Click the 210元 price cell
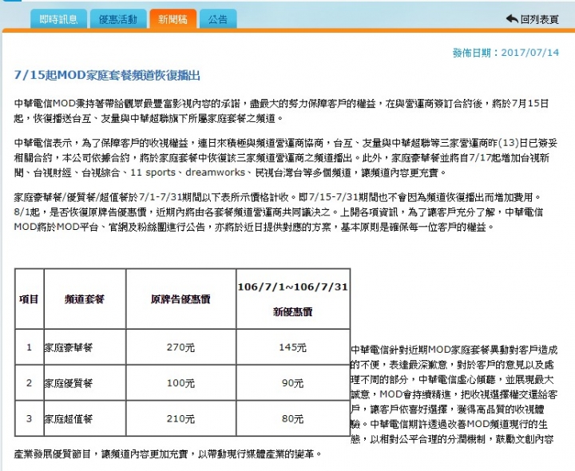Screen dimensions: 575x471 click(x=180, y=418)
